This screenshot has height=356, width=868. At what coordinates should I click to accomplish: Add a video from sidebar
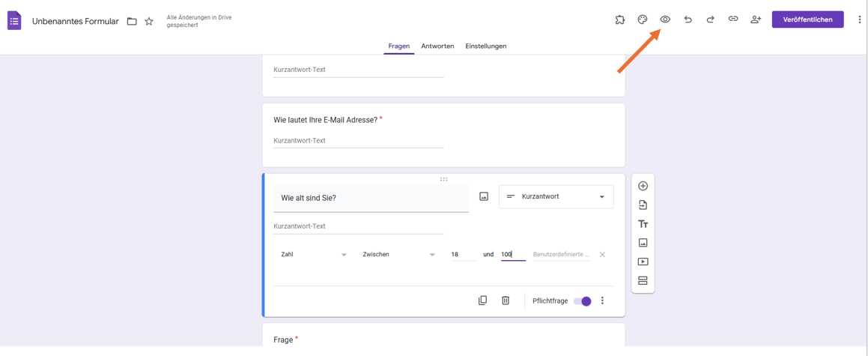tap(643, 262)
